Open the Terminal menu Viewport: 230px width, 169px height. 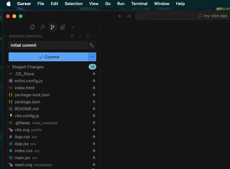(x=139, y=4)
